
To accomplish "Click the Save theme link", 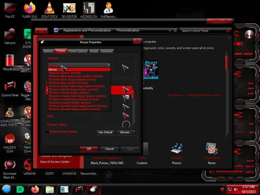I will 175,95.
